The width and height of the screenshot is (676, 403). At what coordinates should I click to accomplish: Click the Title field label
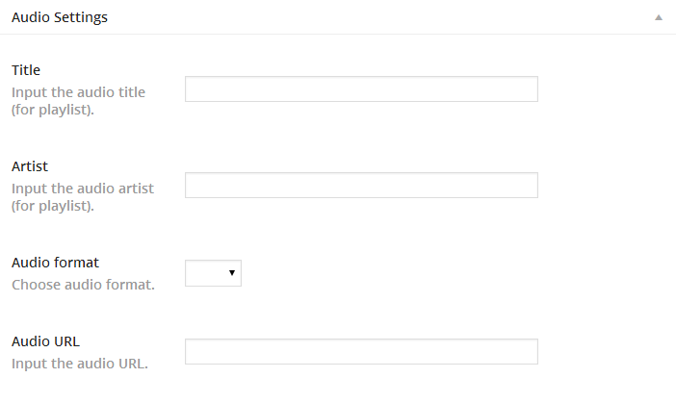click(26, 70)
